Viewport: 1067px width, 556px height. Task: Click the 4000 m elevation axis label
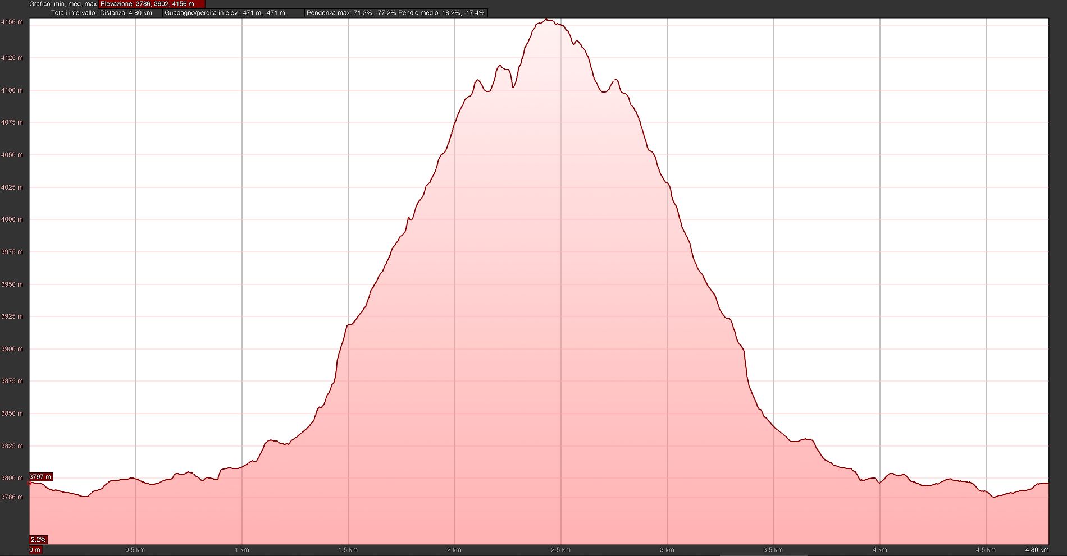(x=12, y=219)
